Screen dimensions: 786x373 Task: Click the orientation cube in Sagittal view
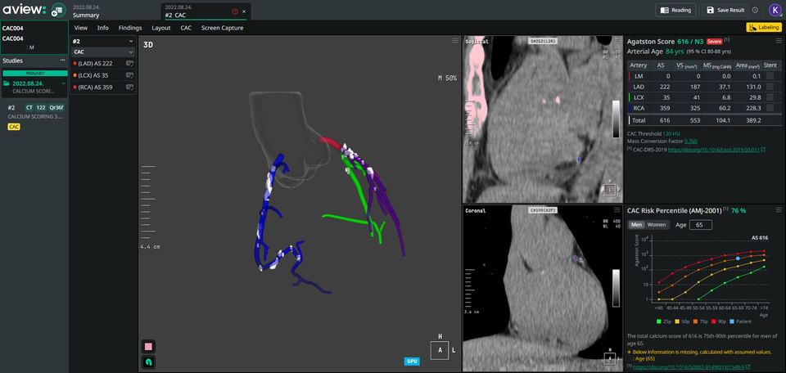(609, 190)
